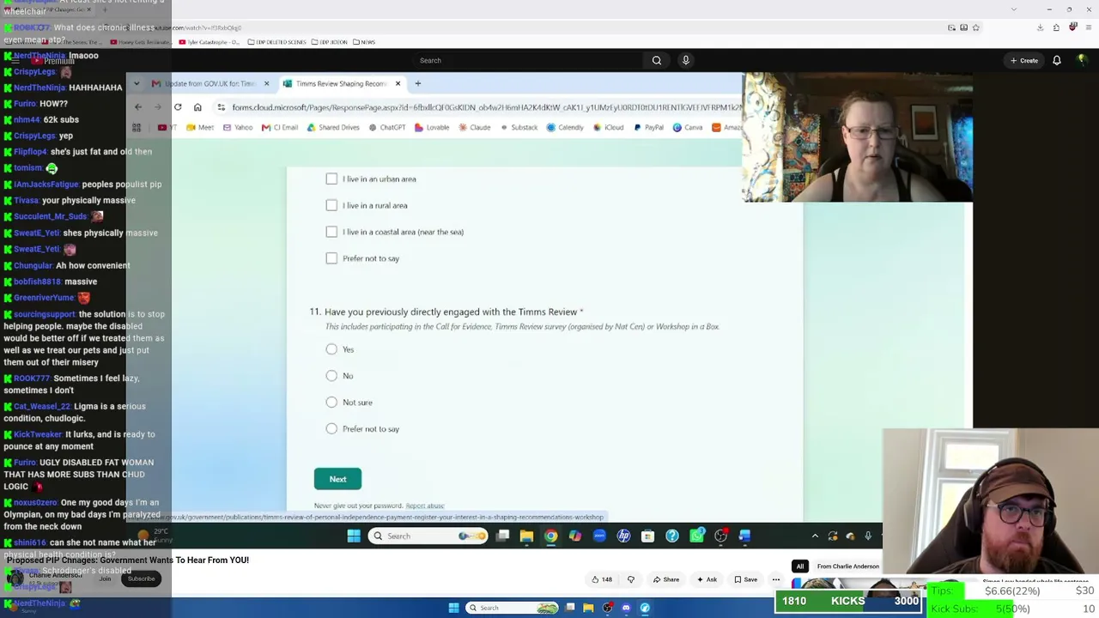Open Chrome from the inner taskbar

pyautogui.click(x=551, y=536)
